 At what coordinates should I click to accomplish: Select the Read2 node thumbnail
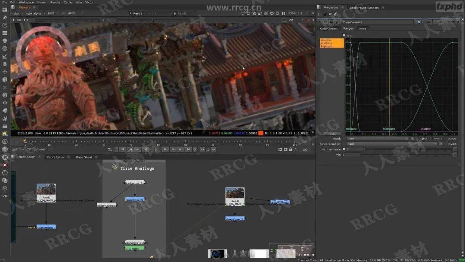click(x=235, y=193)
